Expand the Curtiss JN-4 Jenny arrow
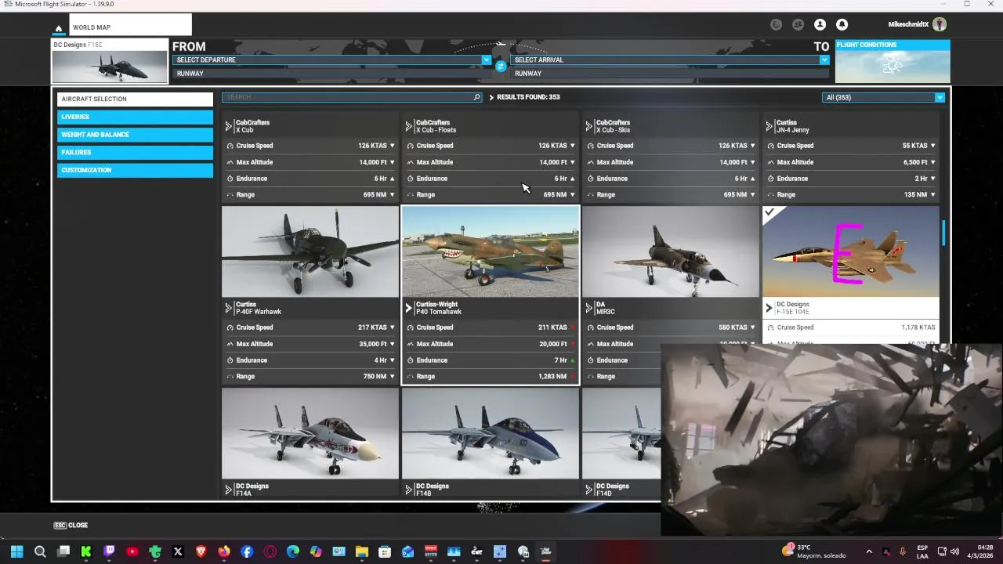The image size is (1003, 564). (769, 126)
